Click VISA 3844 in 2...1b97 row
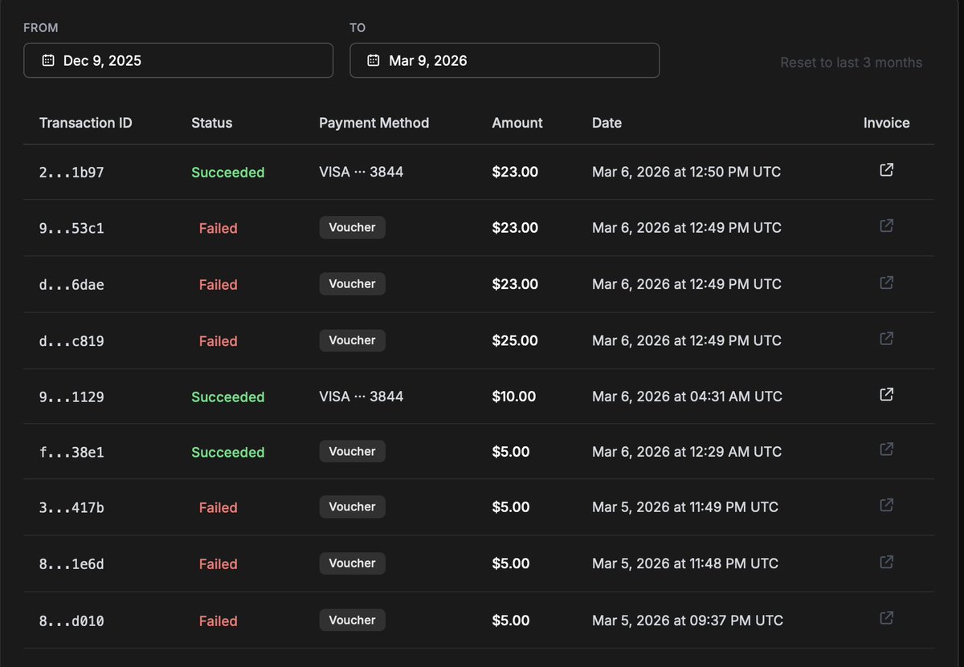 point(361,172)
